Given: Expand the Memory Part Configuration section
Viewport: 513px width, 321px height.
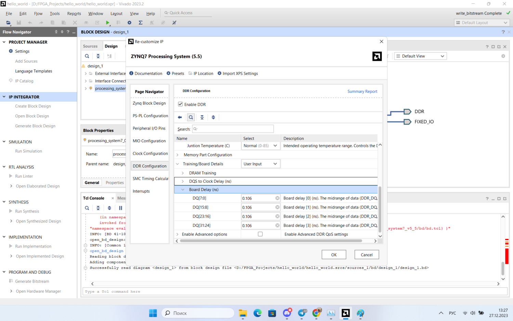Looking at the screenshot, I should point(177,155).
